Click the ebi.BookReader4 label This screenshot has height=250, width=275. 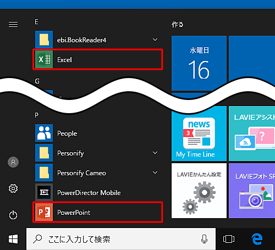pos(81,40)
